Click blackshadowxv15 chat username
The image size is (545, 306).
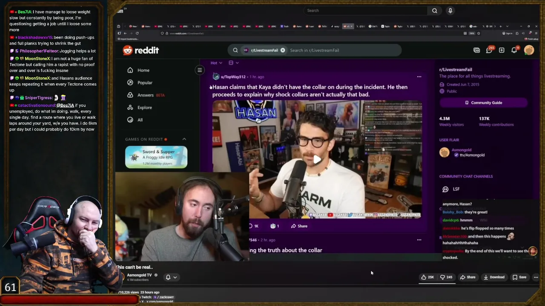(35, 37)
